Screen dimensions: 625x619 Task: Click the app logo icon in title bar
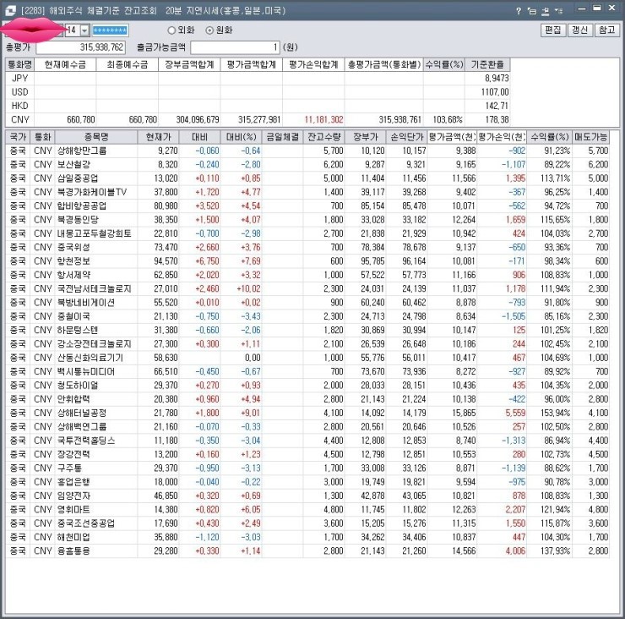(x=10, y=10)
